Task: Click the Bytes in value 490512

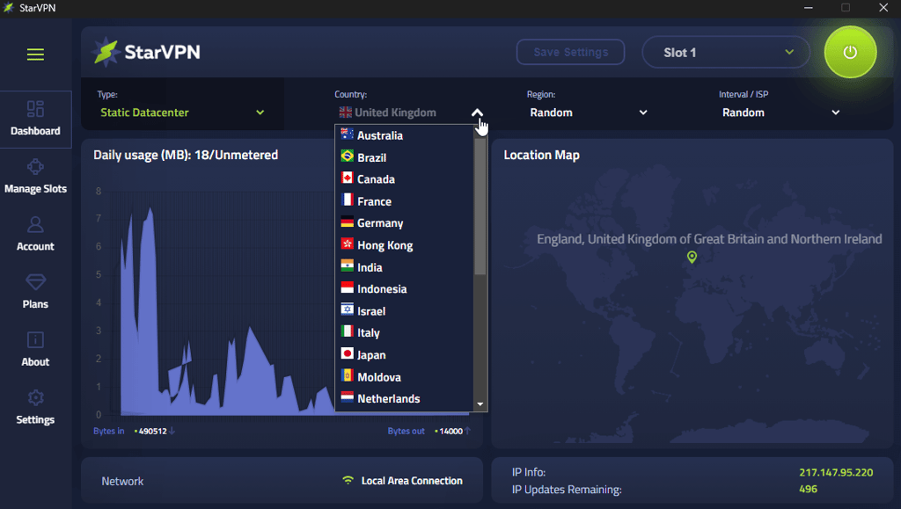Action: click(152, 432)
